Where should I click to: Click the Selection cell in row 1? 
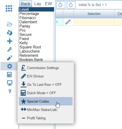pyautogui.click(x=94, y=22)
